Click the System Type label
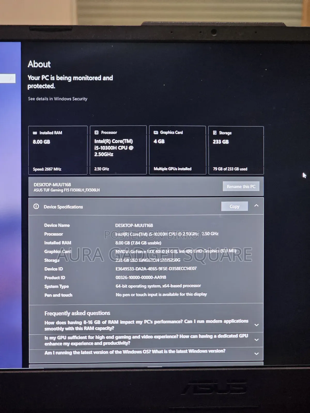The image size is (310, 413). (57, 287)
